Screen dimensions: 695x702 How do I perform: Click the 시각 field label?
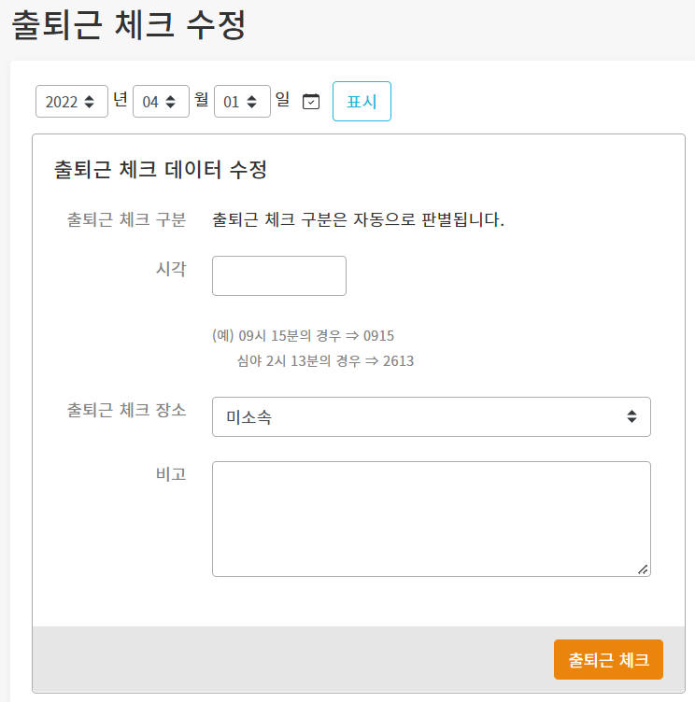click(x=171, y=269)
